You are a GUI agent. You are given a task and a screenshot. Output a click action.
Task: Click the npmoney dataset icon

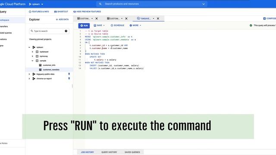pos(37,56)
